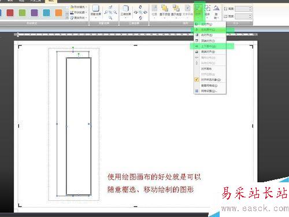Open the Change Shape dropdown
The width and height of the screenshot is (289, 217).
point(79,18)
